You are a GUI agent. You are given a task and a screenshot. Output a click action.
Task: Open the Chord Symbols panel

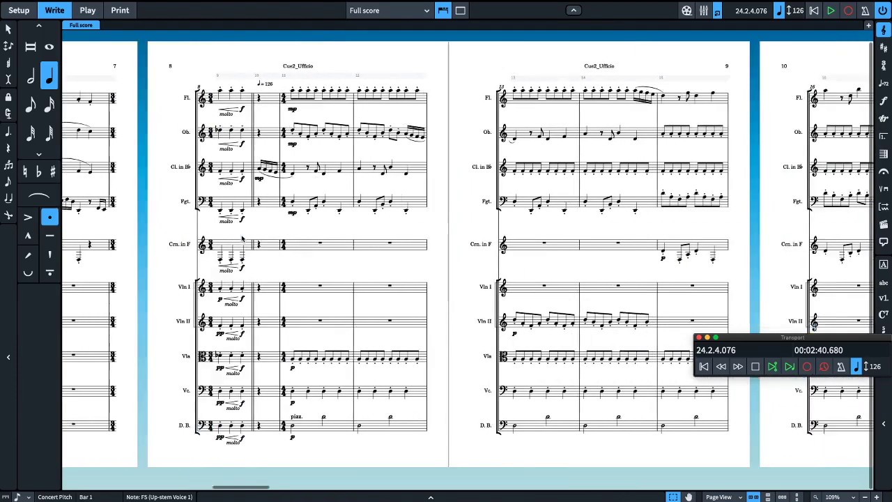pos(884,314)
